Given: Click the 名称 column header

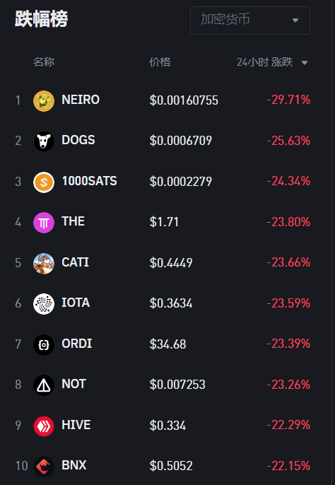Looking at the screenshot, I should point(44,62).
